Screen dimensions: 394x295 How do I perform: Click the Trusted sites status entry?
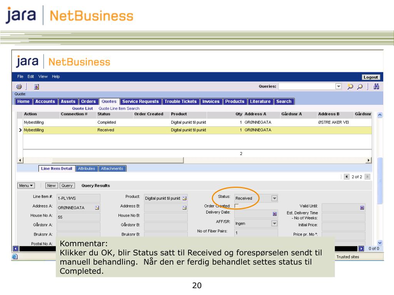[348, 257]
